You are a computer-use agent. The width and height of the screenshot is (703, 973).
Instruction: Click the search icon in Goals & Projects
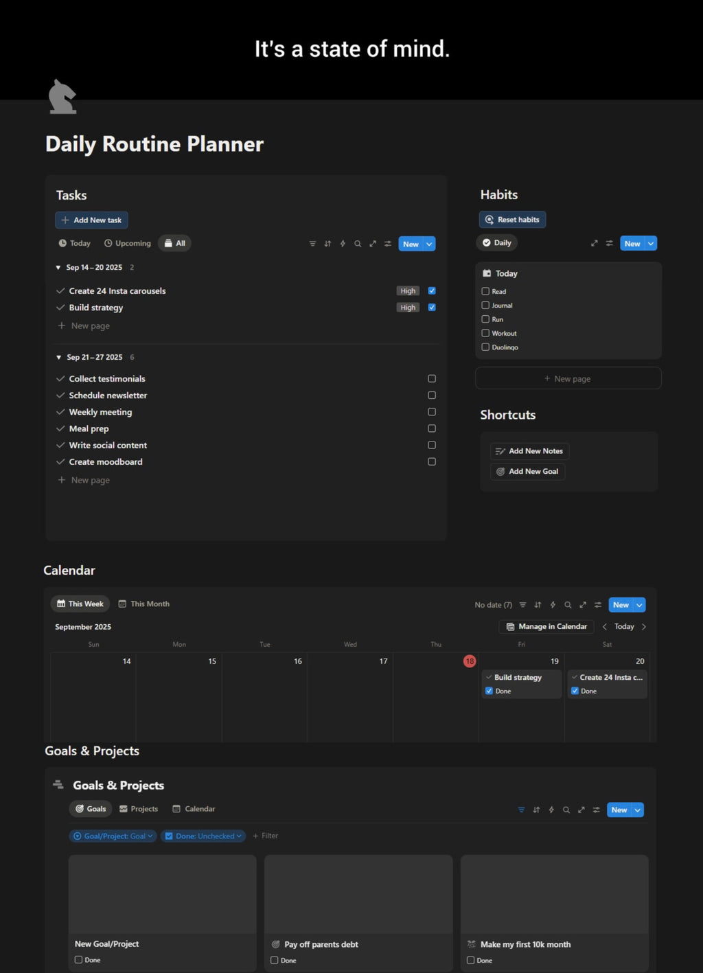566,810
